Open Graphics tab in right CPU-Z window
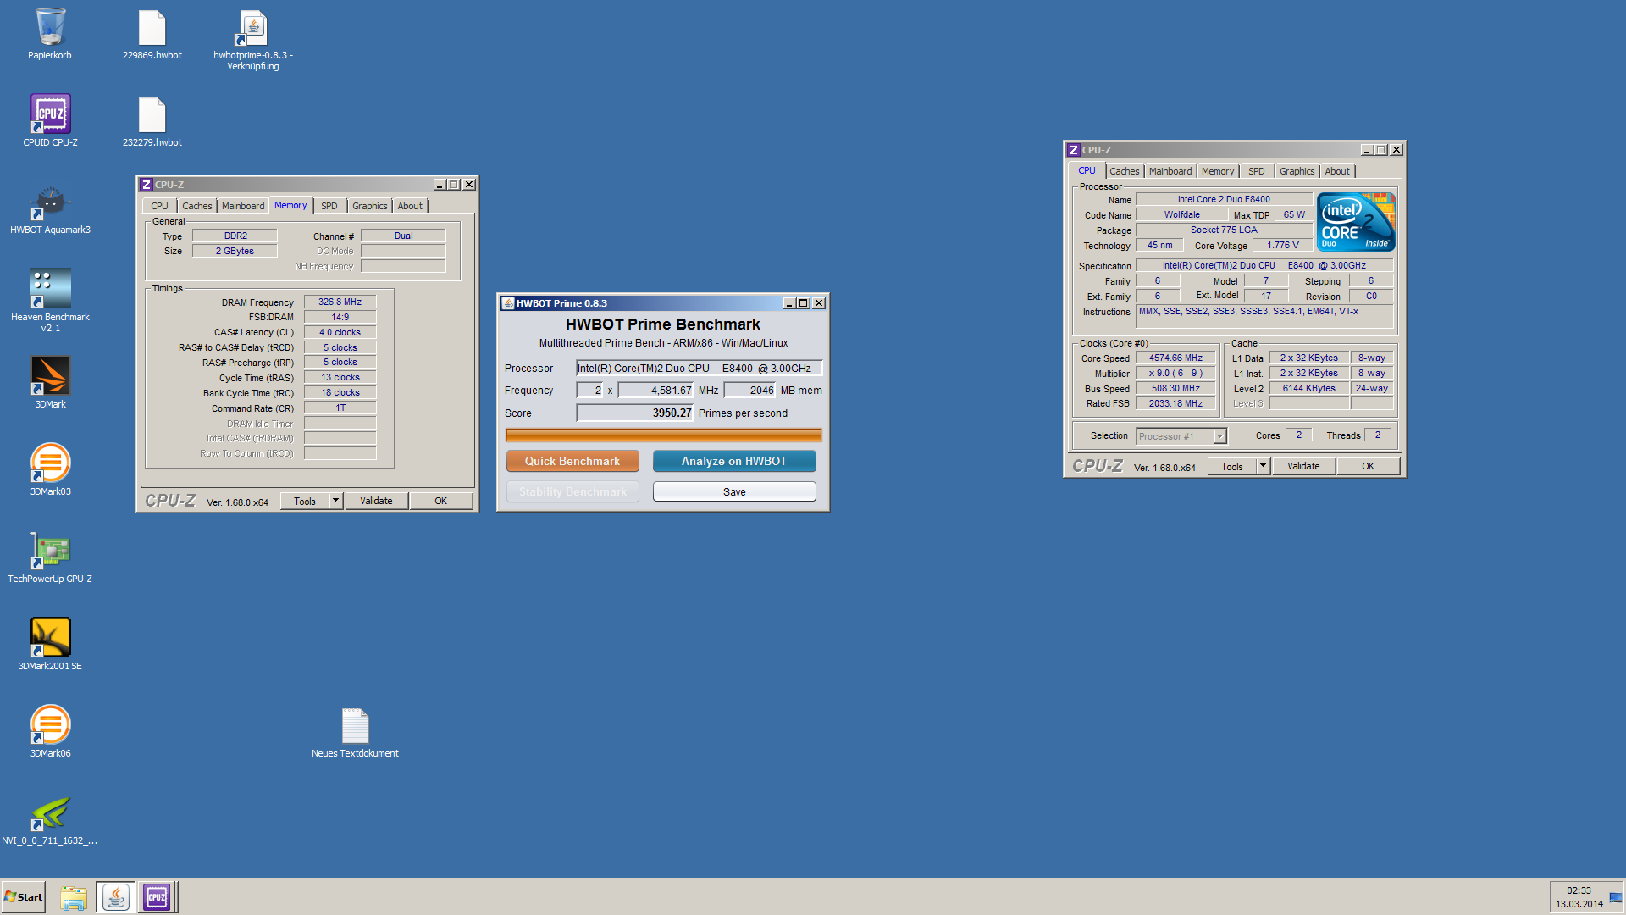Screen dimensions: 1626x915 point(1297,171)
